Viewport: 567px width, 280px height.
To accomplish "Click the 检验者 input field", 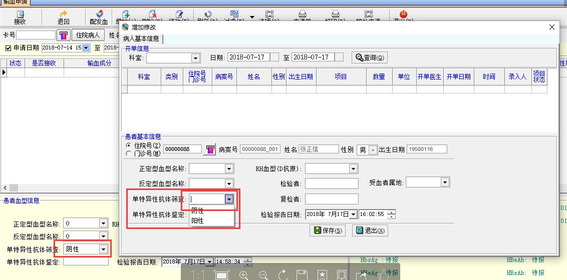I will pyautogui.click(x=332, y=183).
